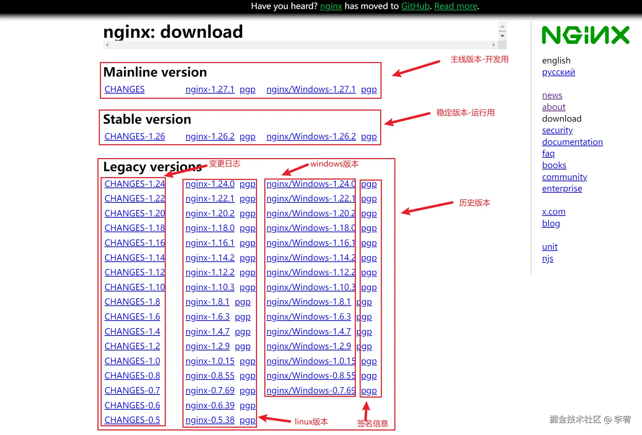
Task: Download nginx/Windows-0.7.69
Action: pos(311,391)
